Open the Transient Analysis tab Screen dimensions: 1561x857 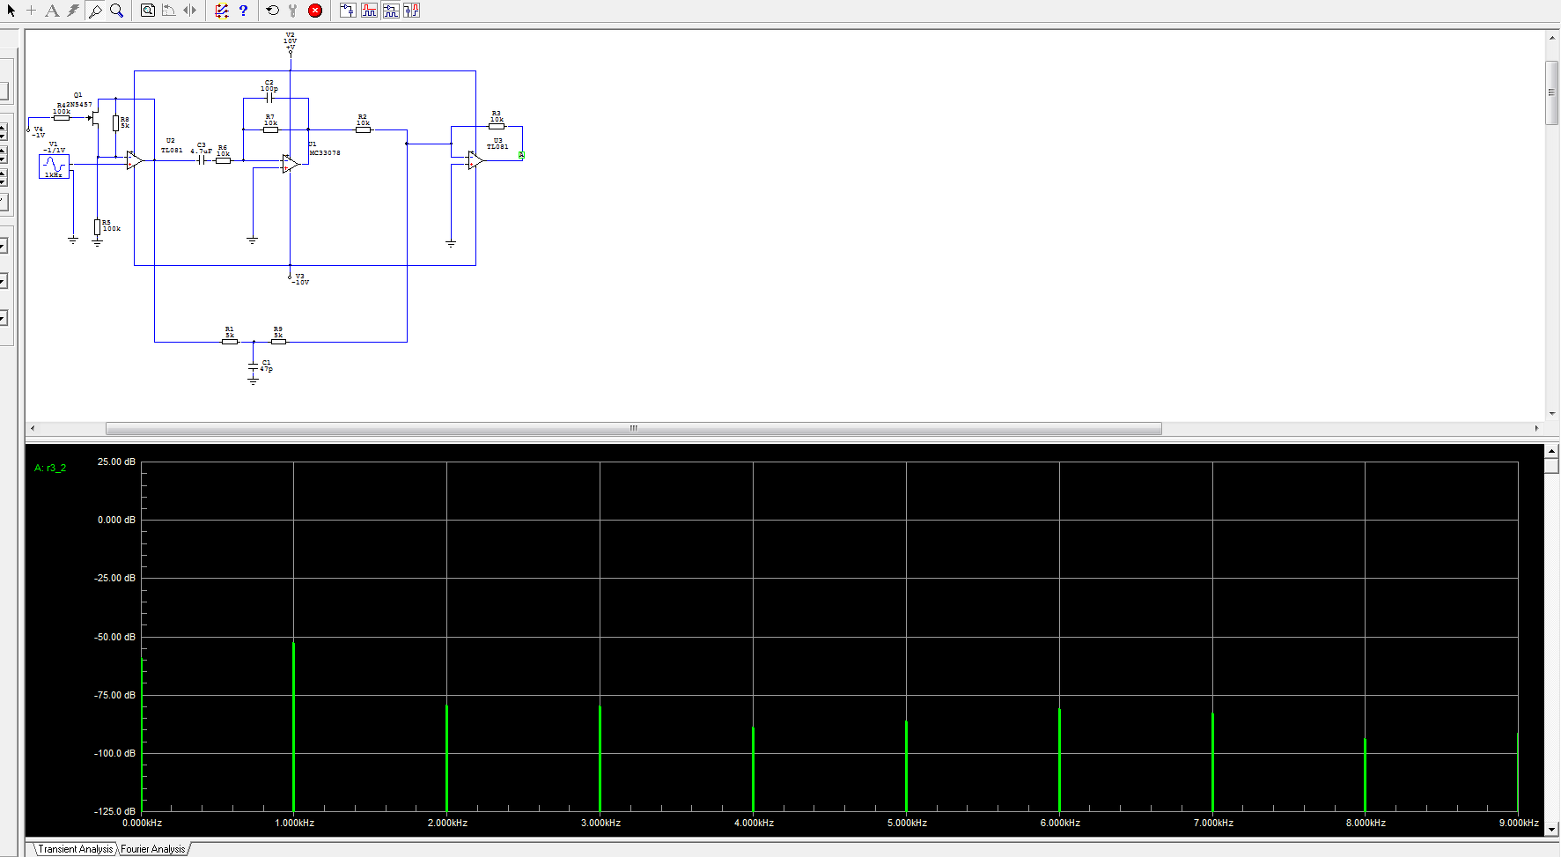tap(76, 849)
